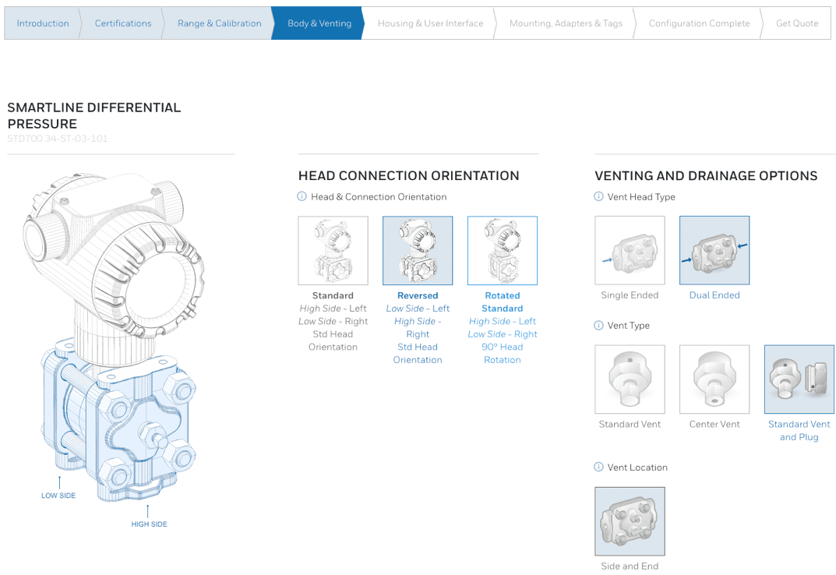Pick the Standard Vent and Plug image
836x575 pixels.
799,379
